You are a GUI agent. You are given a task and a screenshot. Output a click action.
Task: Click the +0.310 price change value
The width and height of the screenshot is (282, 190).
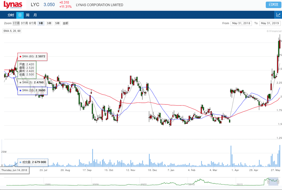(64, 3)
